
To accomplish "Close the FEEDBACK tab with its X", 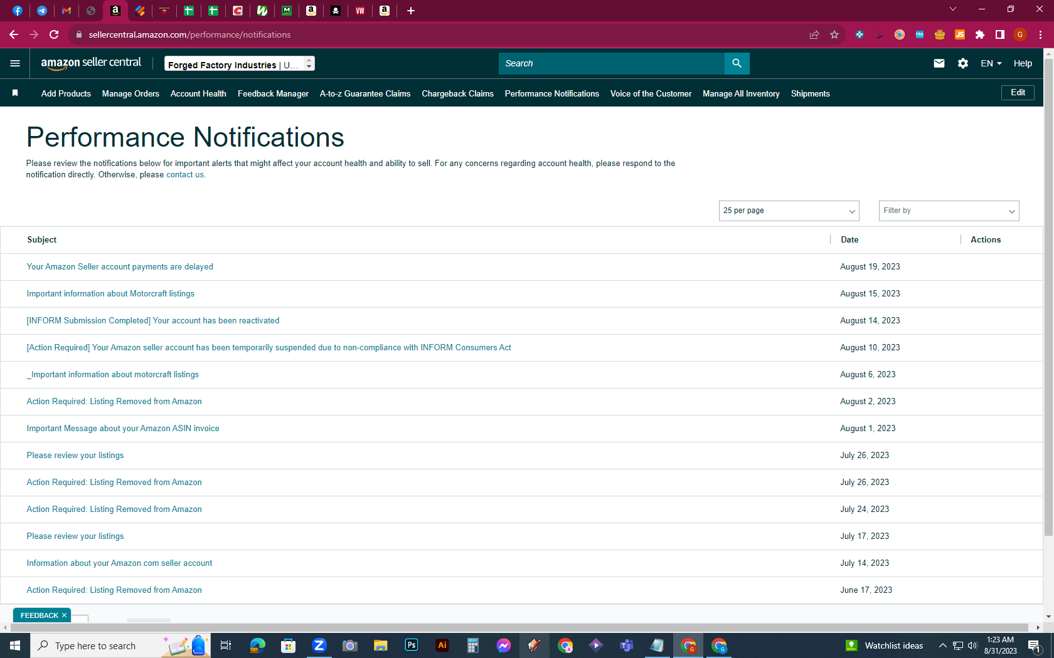I will click(x=64, y=615).
